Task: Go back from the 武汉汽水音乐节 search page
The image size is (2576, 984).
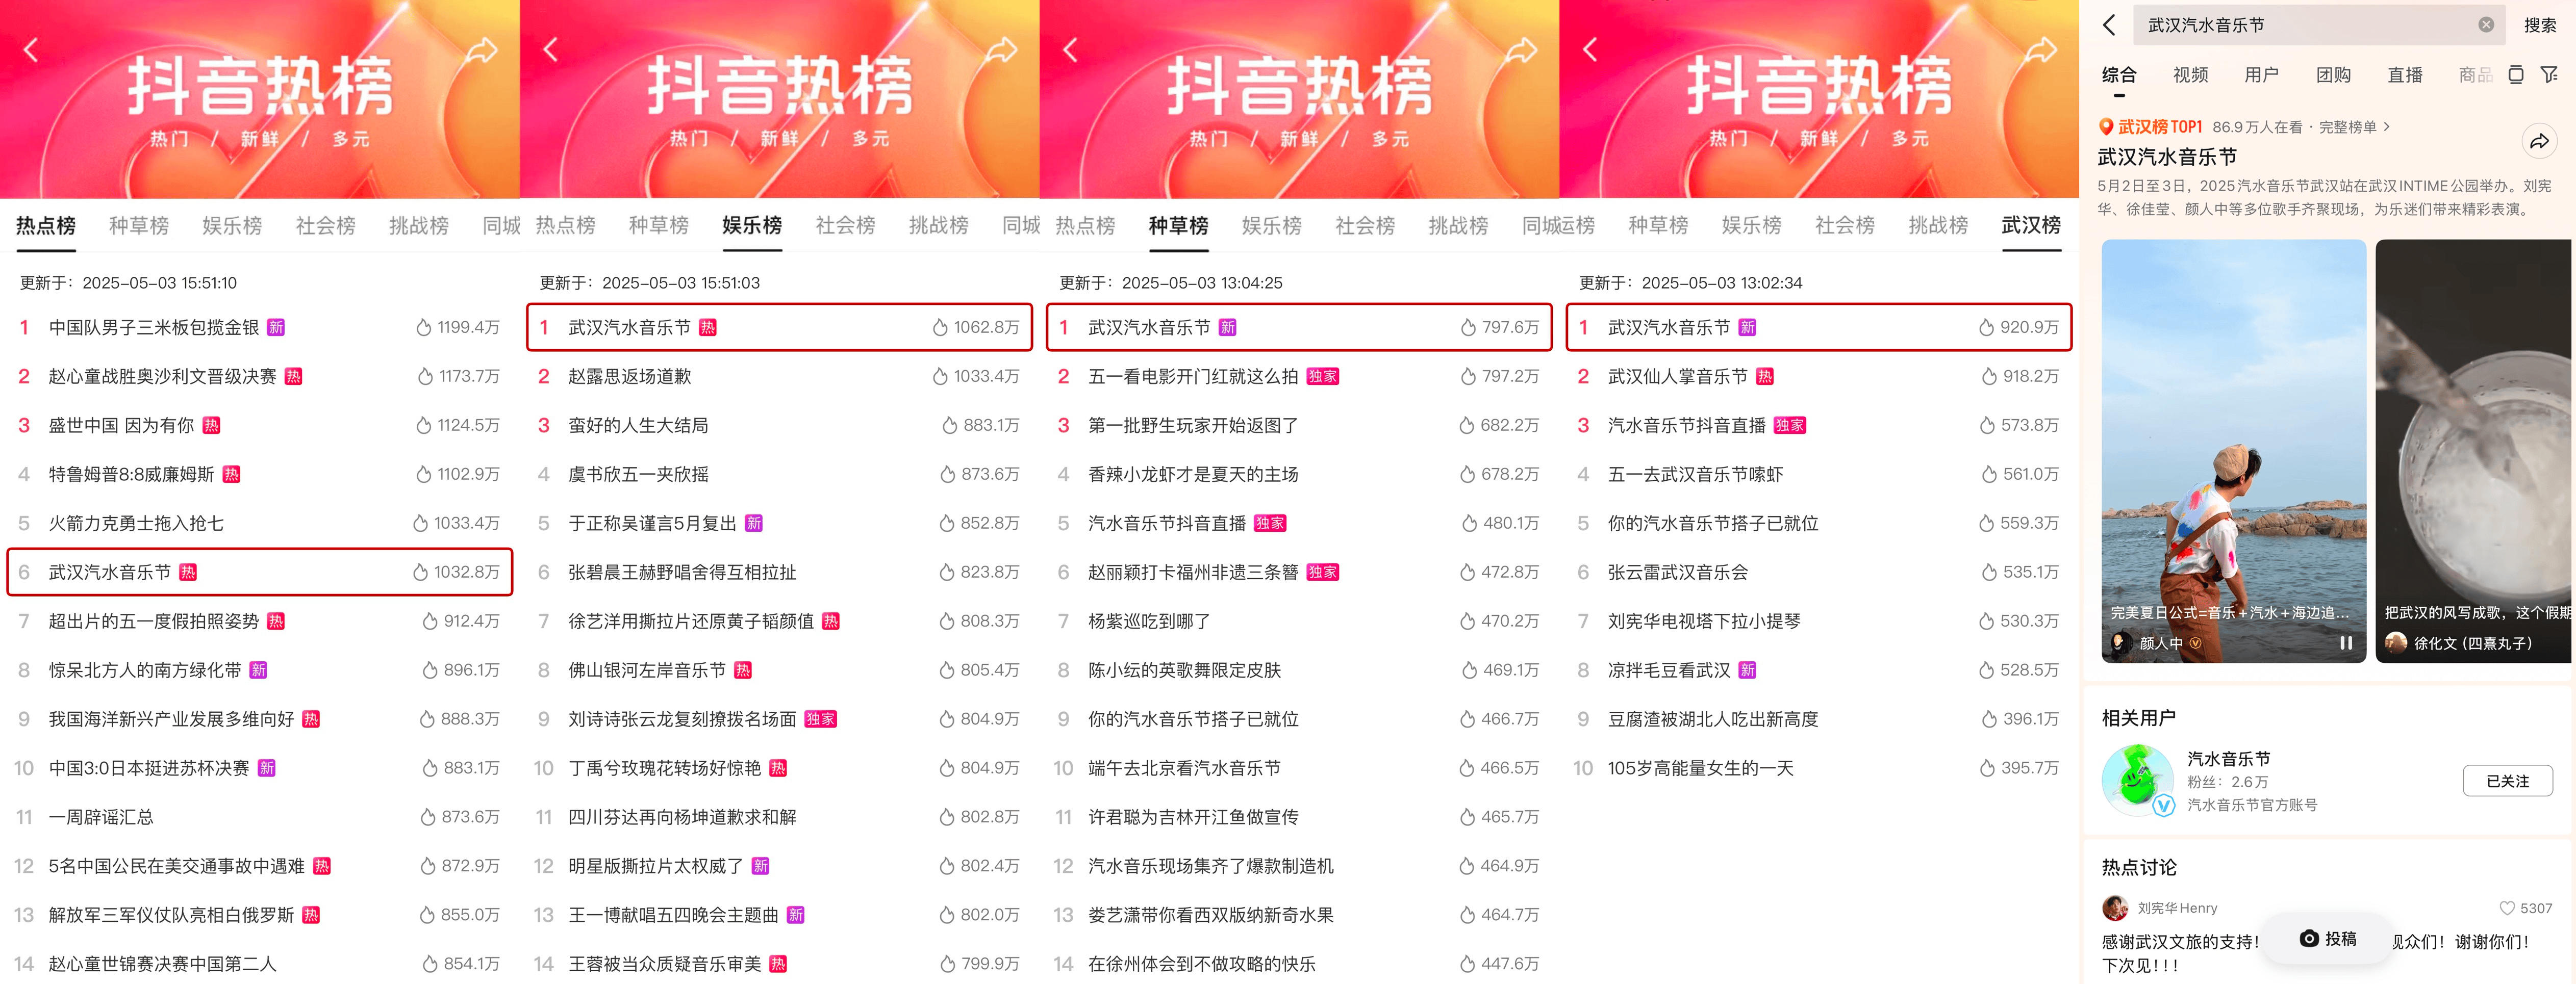Action: [x=2110, y=25]
